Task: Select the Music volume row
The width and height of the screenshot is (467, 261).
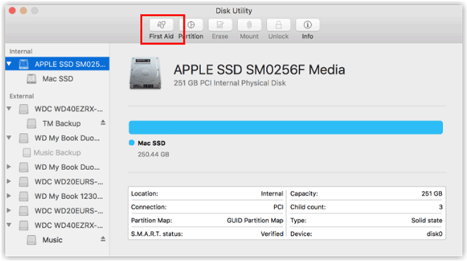Action: click(x=57, y=240)
